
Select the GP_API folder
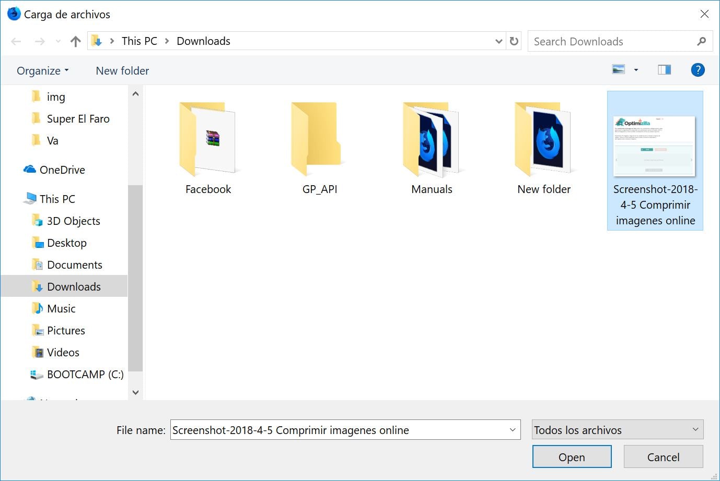tap(320, 139)
